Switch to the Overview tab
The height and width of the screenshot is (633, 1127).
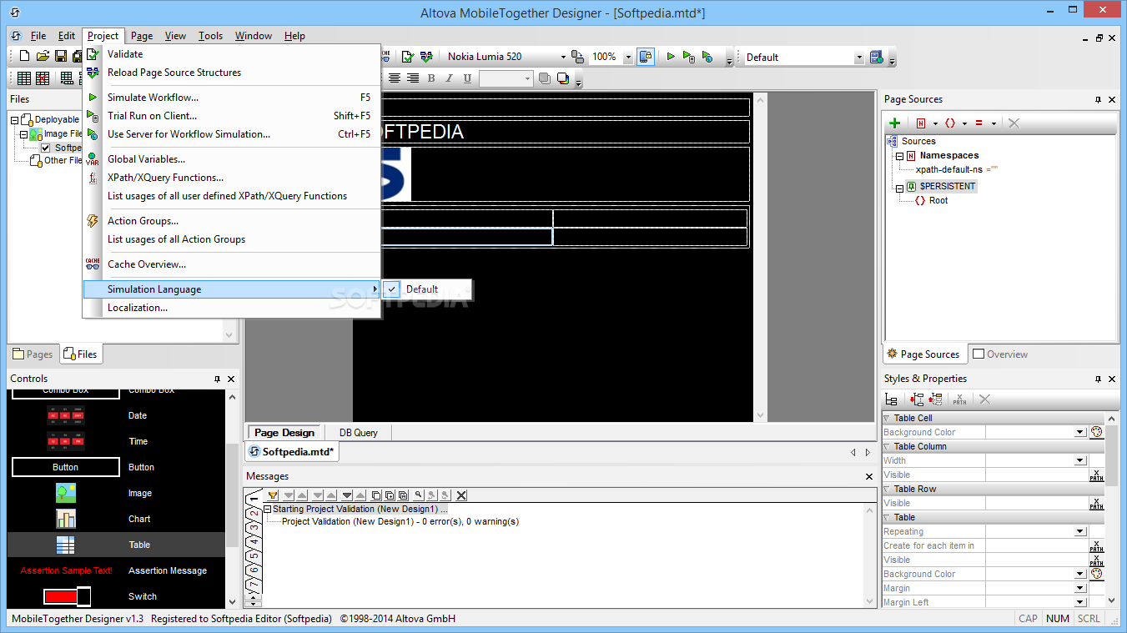click(x=1000, y=354)
